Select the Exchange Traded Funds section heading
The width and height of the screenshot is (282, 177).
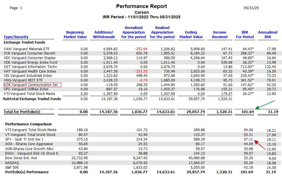[24, 42]
